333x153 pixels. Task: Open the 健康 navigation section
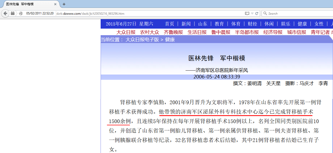302,24
